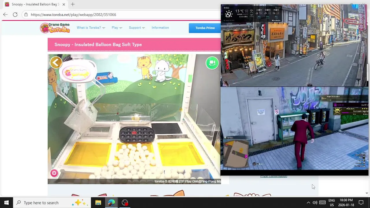370x208 pixels.
Task: Click the Toreba Prime button
Action: 205,28
